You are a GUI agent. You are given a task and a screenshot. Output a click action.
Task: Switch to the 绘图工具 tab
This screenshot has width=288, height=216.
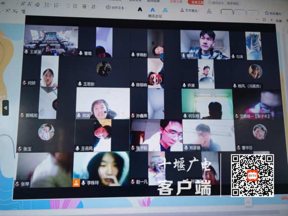pos(176,1)
